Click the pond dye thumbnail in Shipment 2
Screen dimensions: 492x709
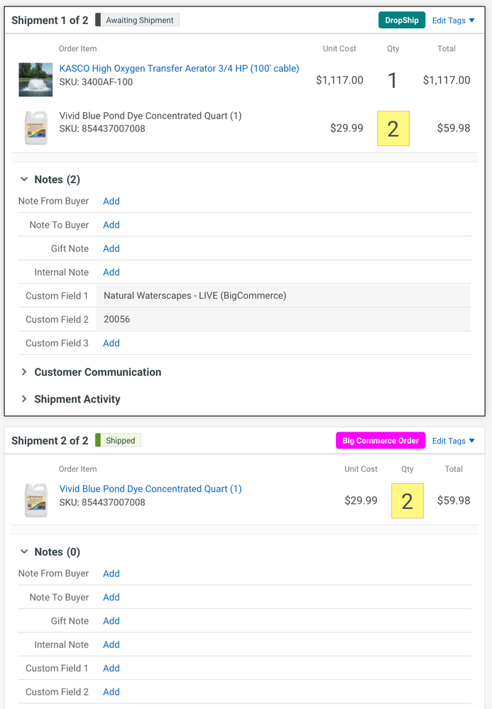pos(35,500)
